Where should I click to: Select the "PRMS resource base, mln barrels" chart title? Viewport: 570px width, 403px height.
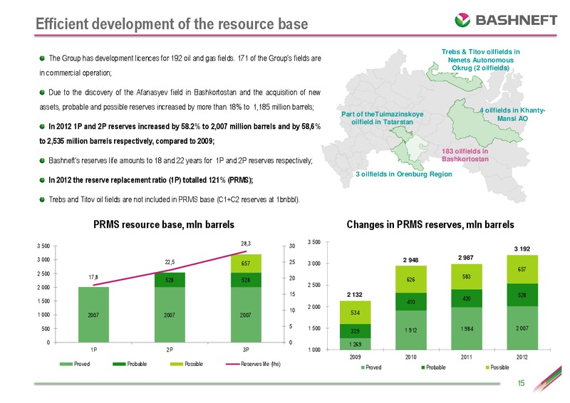pos(164,224)
